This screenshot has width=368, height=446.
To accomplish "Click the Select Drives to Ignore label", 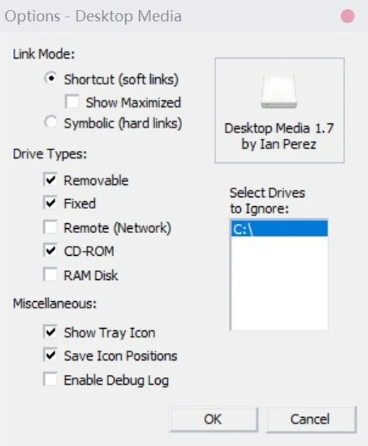I will click(267, 201).
